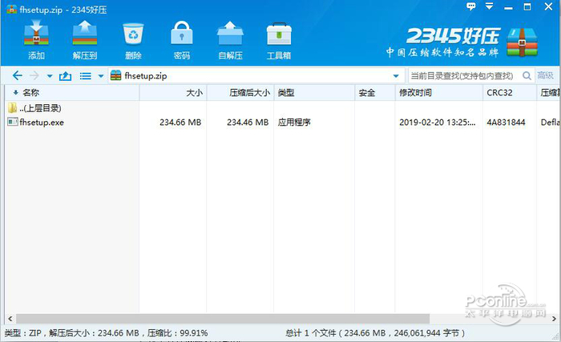The width and height of the screenshot is (561, 342).
Task: Click the fhsetup.zip path field
Action: (x=256, y=76)
